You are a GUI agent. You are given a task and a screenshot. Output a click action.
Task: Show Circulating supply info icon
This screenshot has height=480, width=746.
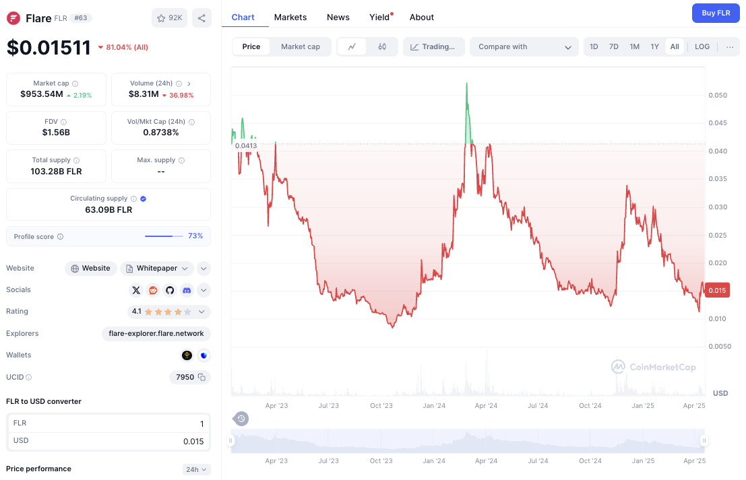[133, 199]
